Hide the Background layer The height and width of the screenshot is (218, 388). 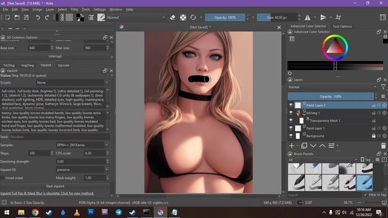[291, 136]
